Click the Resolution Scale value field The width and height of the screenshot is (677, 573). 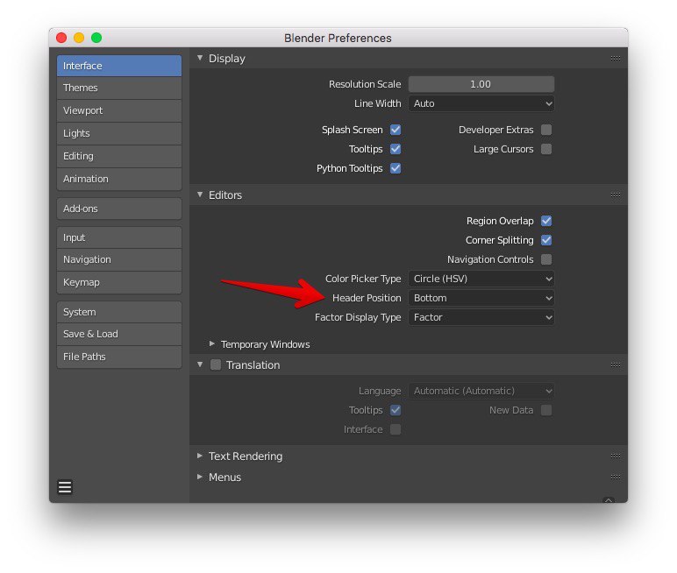click(481, 84)
